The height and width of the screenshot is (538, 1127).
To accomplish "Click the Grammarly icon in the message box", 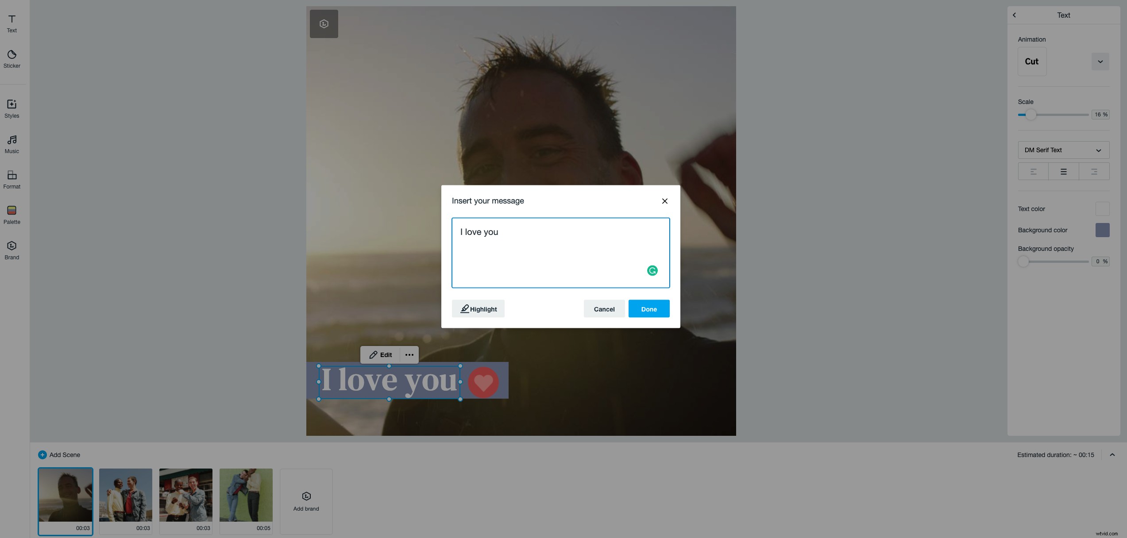I will (652, 270).
